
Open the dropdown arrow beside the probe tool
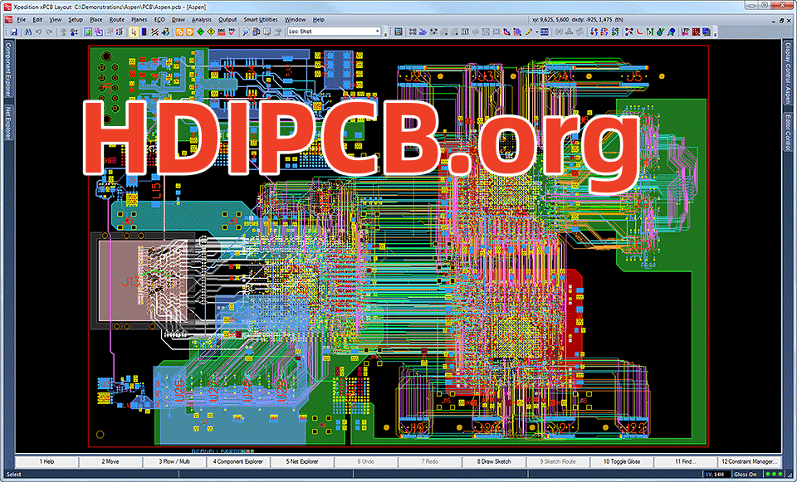(x=536, y=32)
